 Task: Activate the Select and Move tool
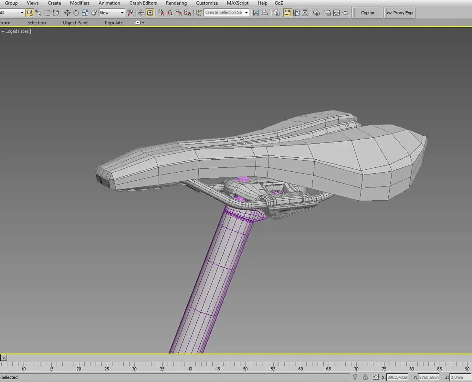click(x=67, y=13)
